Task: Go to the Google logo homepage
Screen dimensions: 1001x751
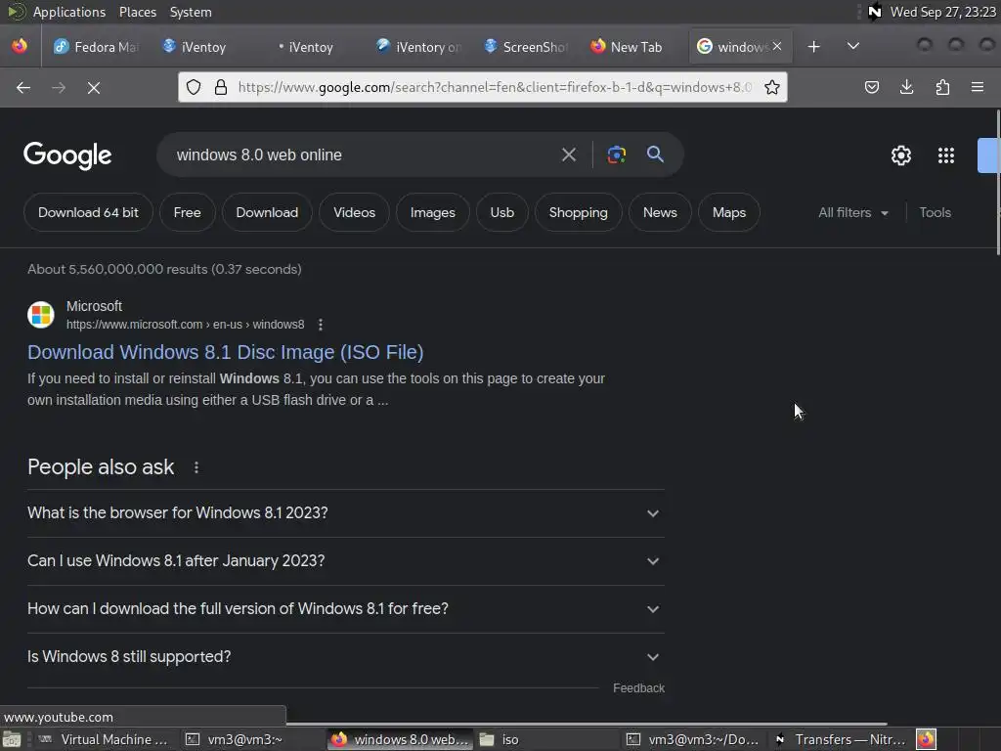Action: [x=67, y=155]
